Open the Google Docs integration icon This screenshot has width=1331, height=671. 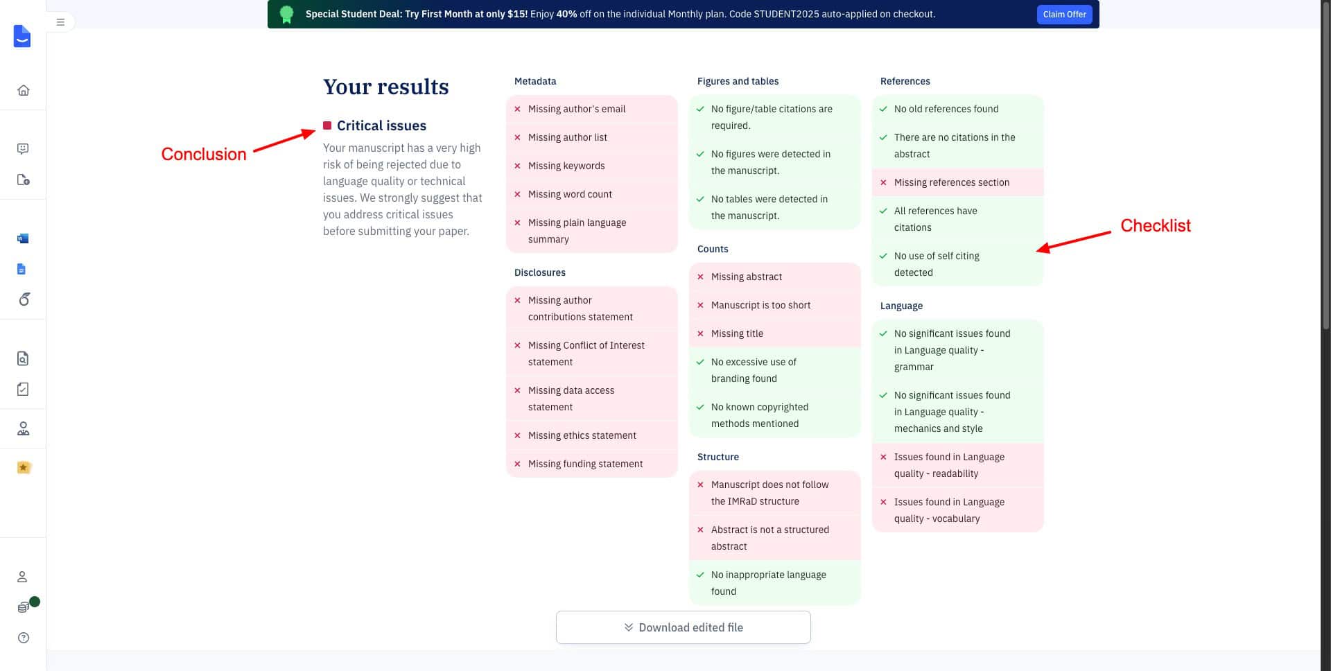(21, 269)
